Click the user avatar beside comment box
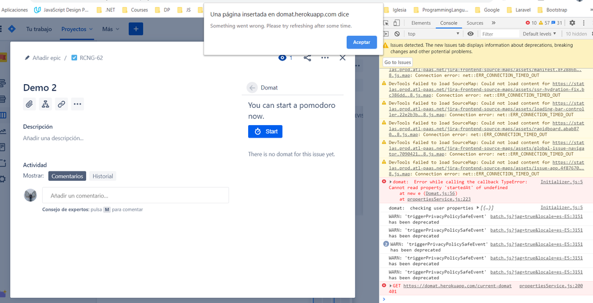 (x=30, y=195)
